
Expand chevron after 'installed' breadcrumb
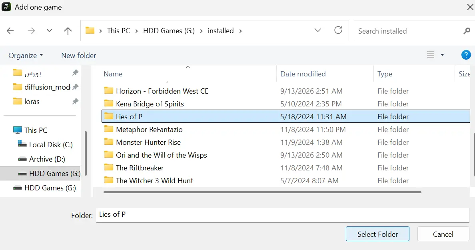click(x=241, y=31)
